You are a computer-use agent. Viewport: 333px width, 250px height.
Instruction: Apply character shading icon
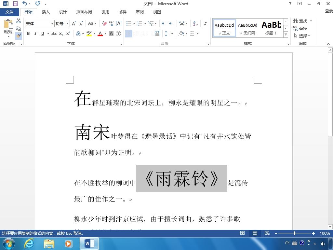point(111,34)
